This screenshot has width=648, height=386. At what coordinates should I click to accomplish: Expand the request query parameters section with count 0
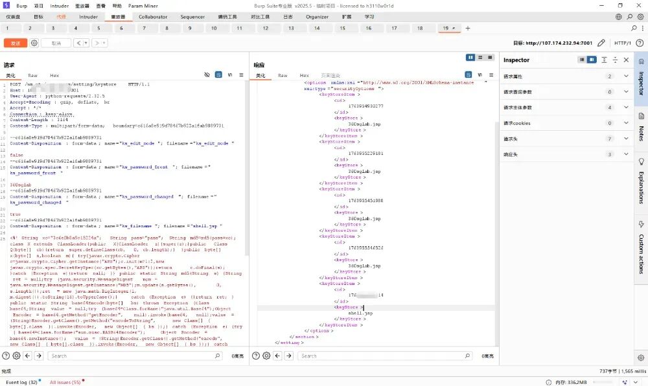click(x=566, y=92)
